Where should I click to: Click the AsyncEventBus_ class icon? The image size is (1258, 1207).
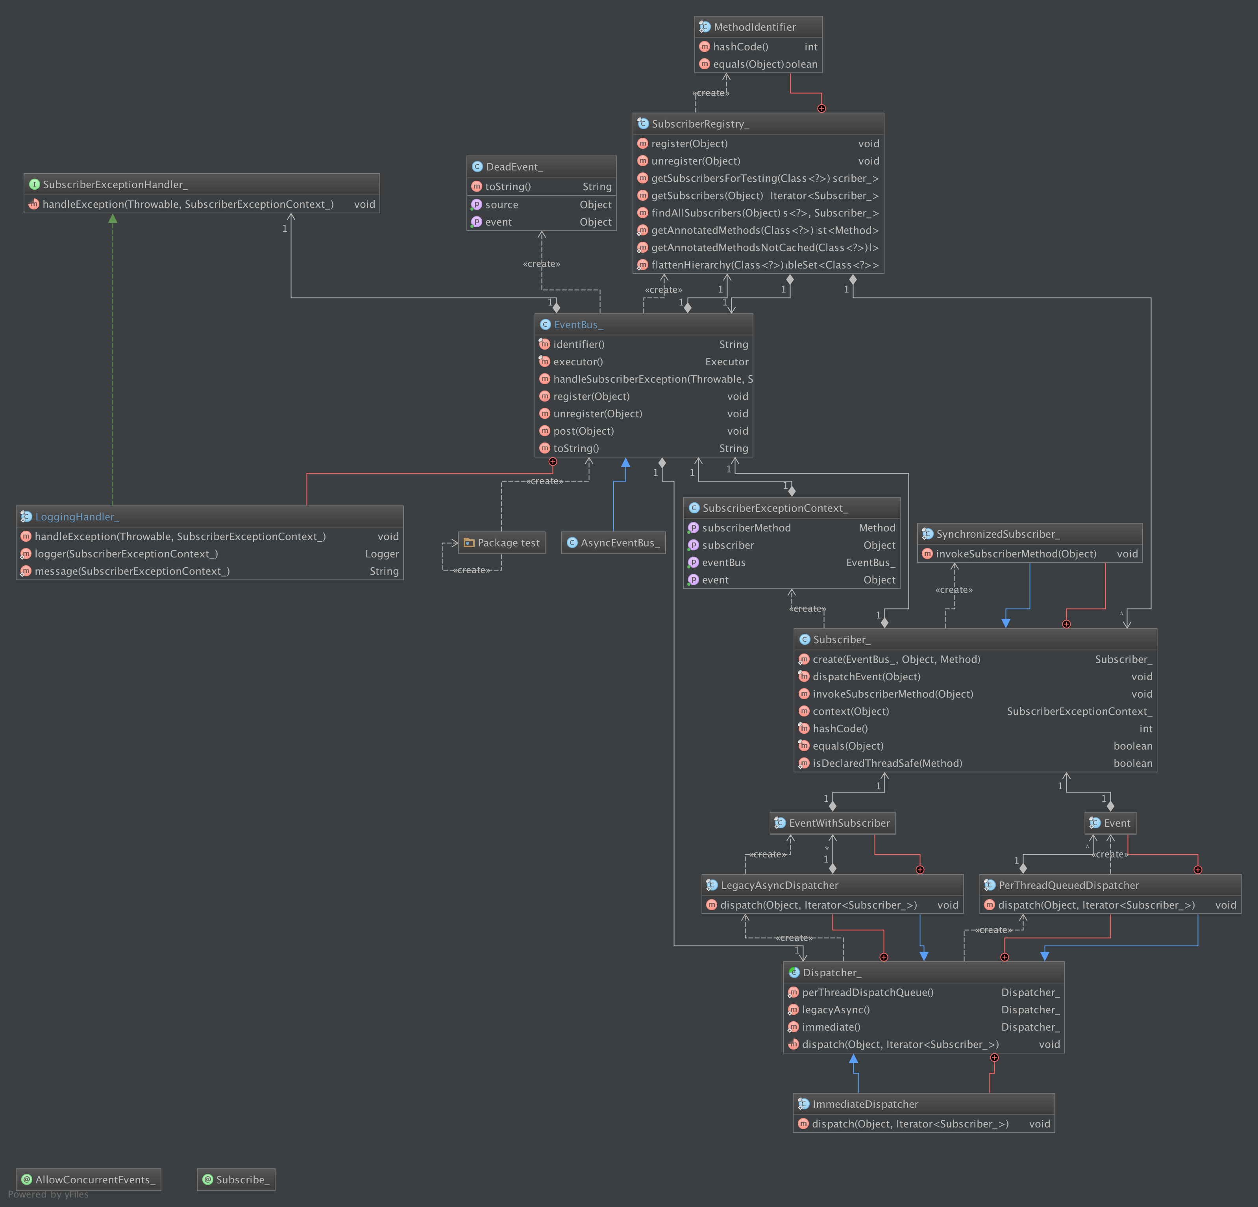coord(572,542)
